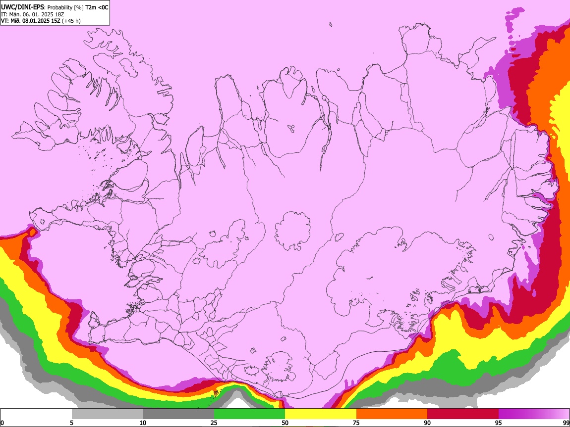Viewport: 570px width, 427px height.
Task: Click the green 25-50 legend swatch
Action: click(x=249, y=414)
